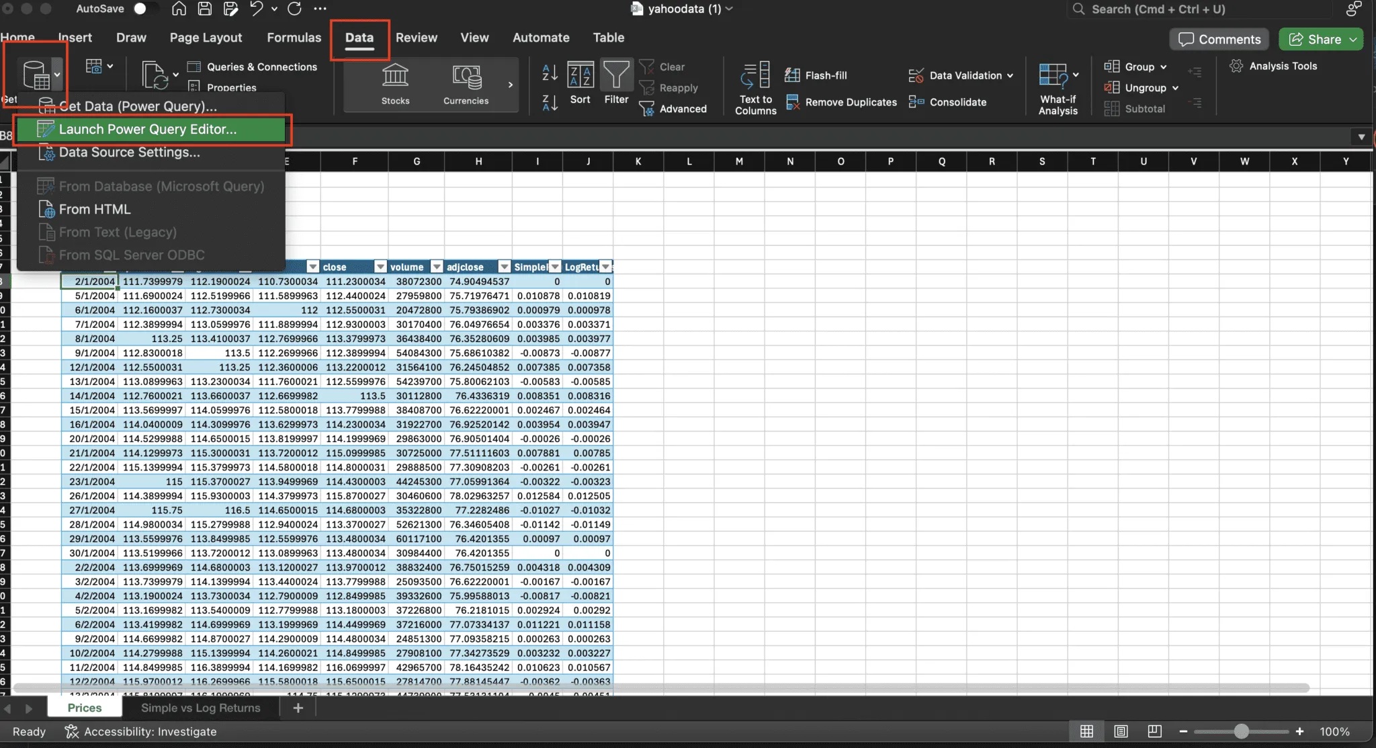Expand the Data Validation dropdown
This screenshot has height=748, width=1376.
(1010, 75)
